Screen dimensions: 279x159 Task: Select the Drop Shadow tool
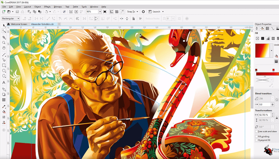4,94
